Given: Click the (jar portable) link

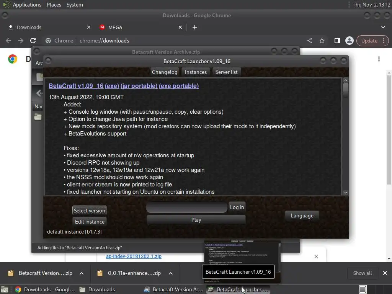Looking at the screenshot, I should (x=139, y=86).
